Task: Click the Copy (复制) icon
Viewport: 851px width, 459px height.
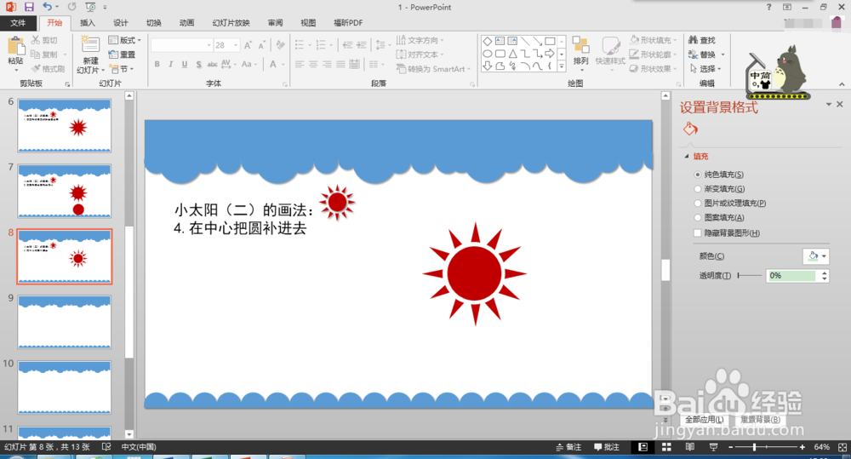Action: click(36, 55)
